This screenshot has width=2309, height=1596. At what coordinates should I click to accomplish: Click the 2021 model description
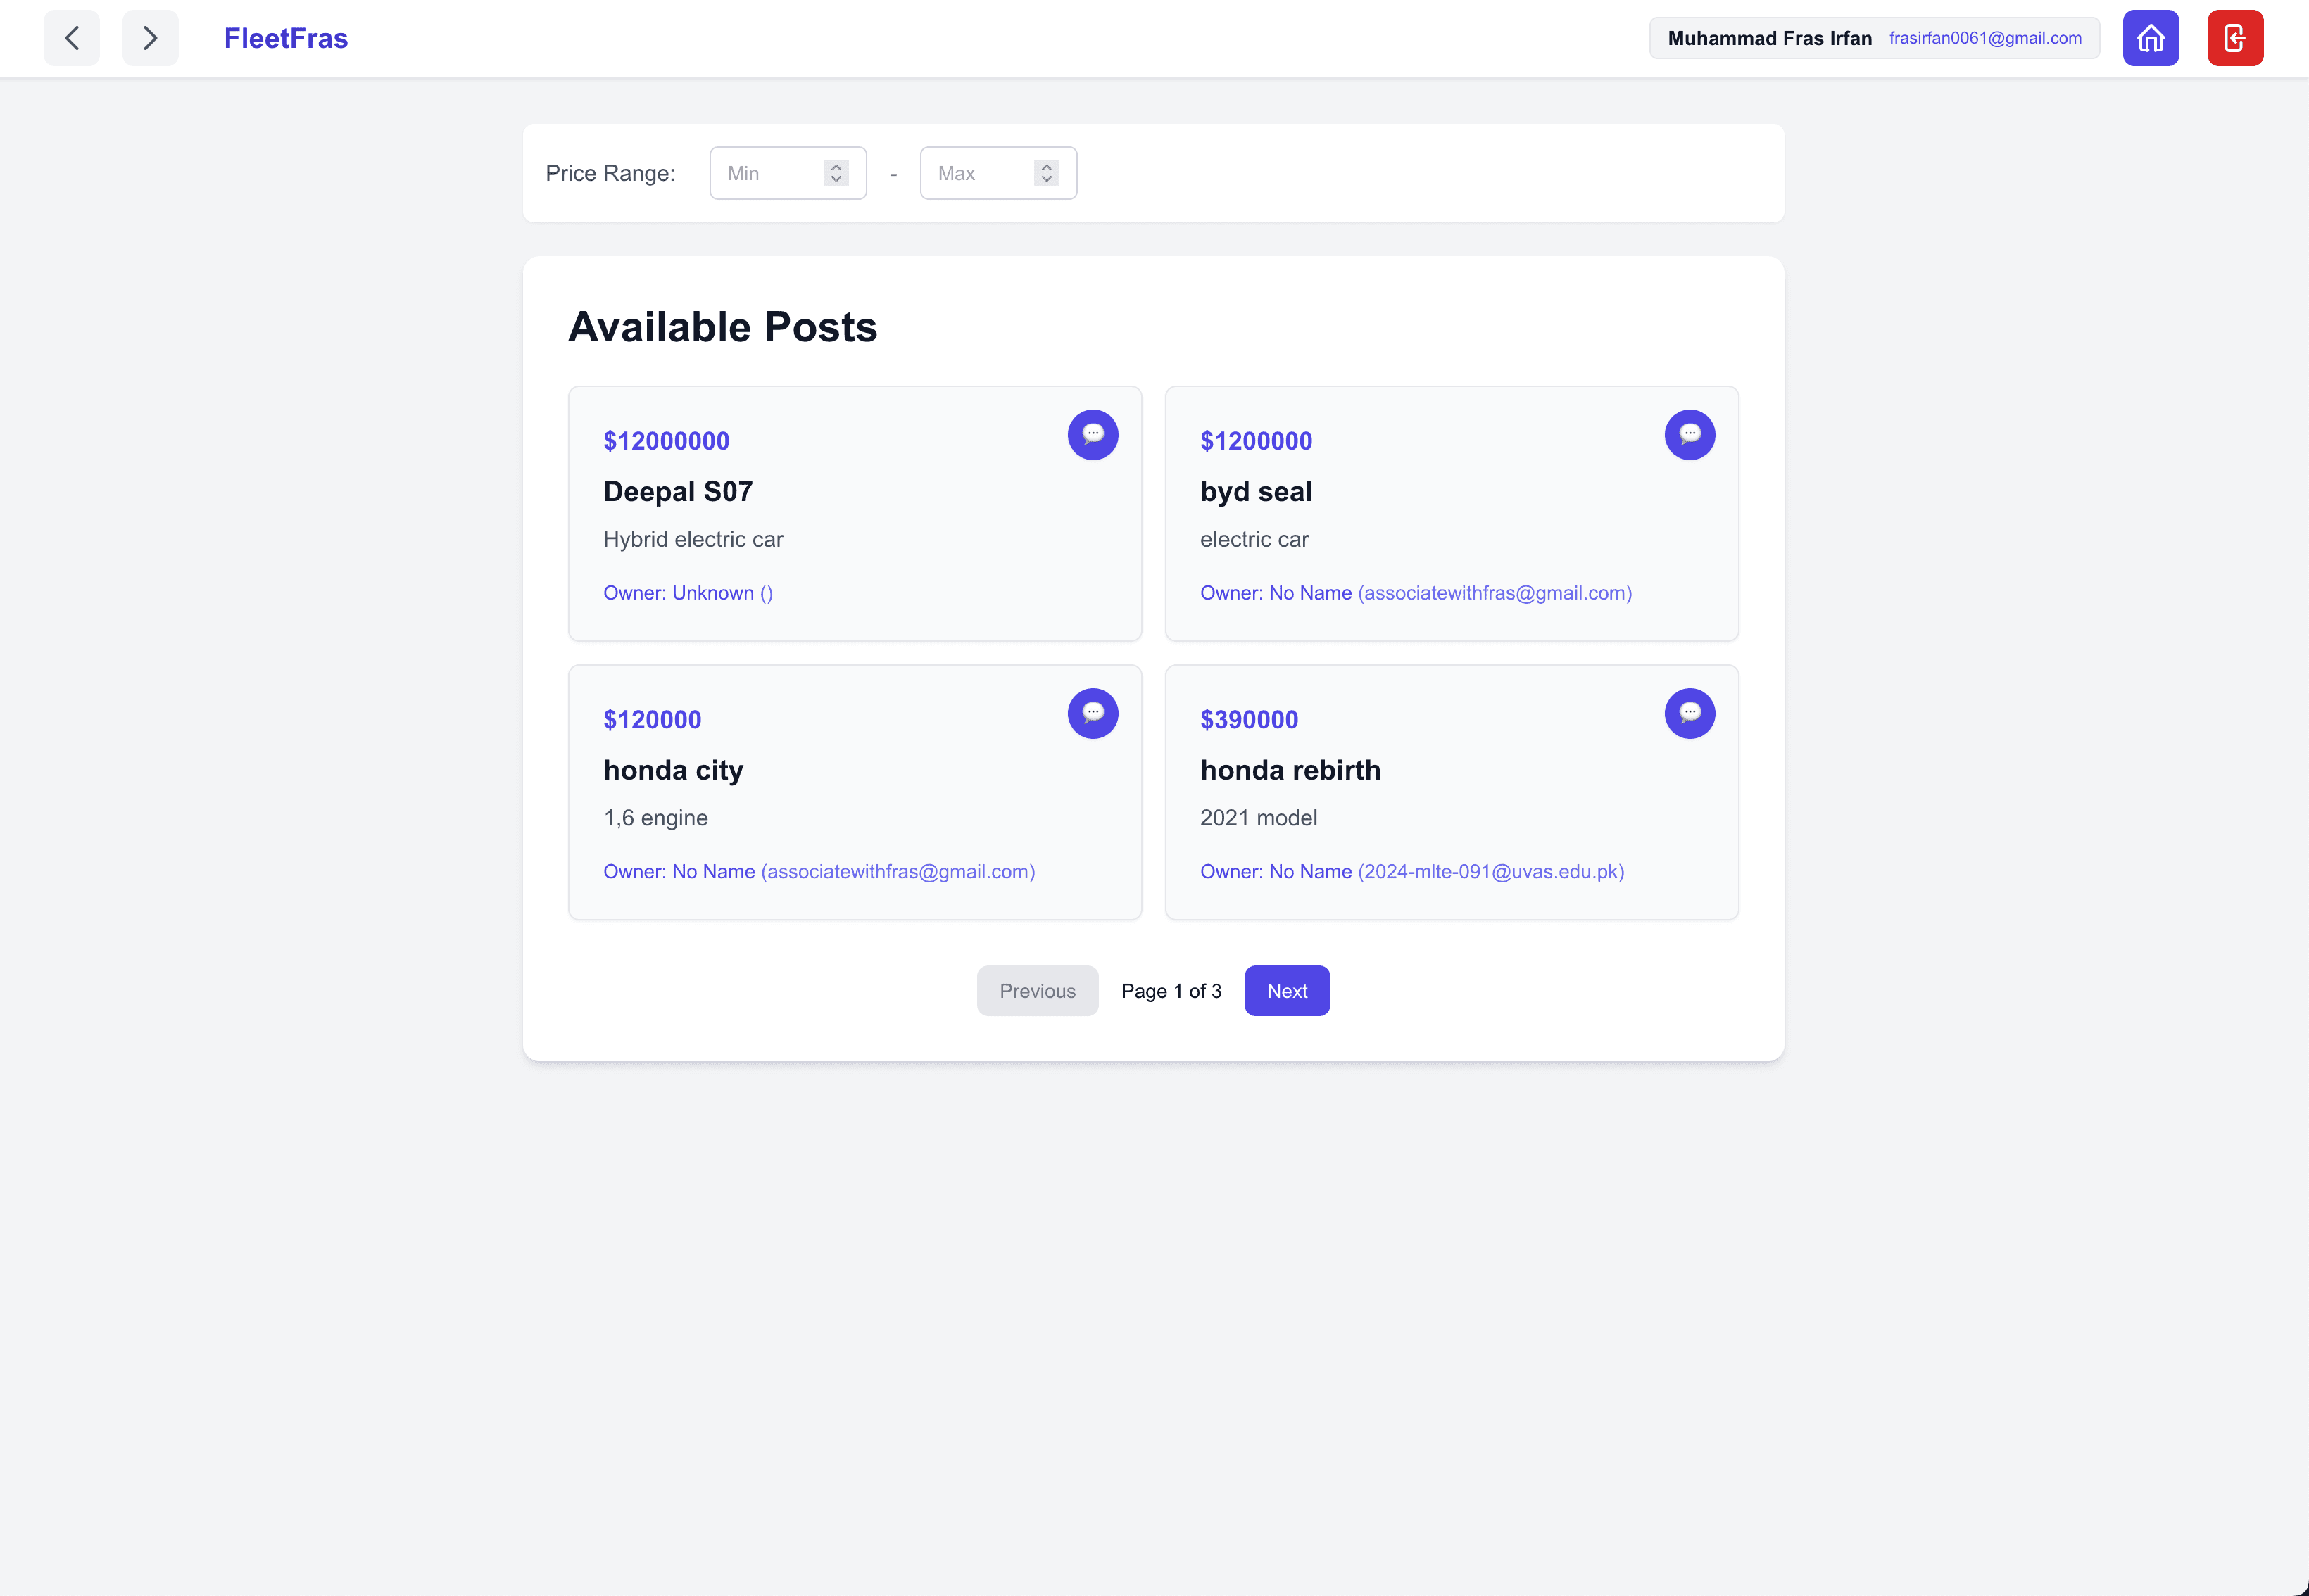[1259, 818]
